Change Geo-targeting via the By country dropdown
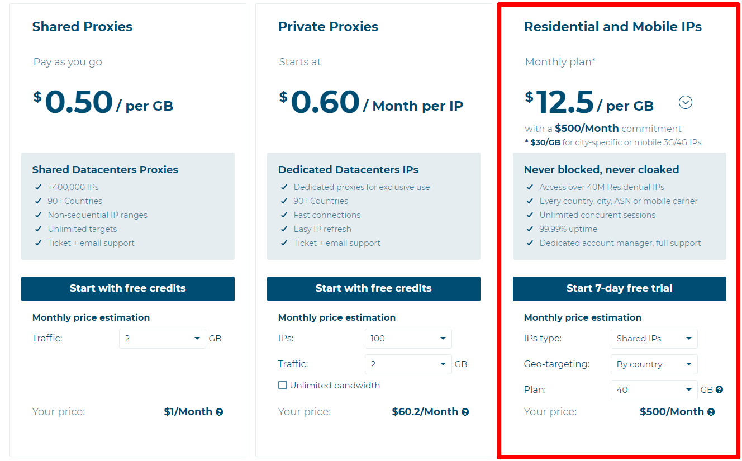 click(654, 364)
